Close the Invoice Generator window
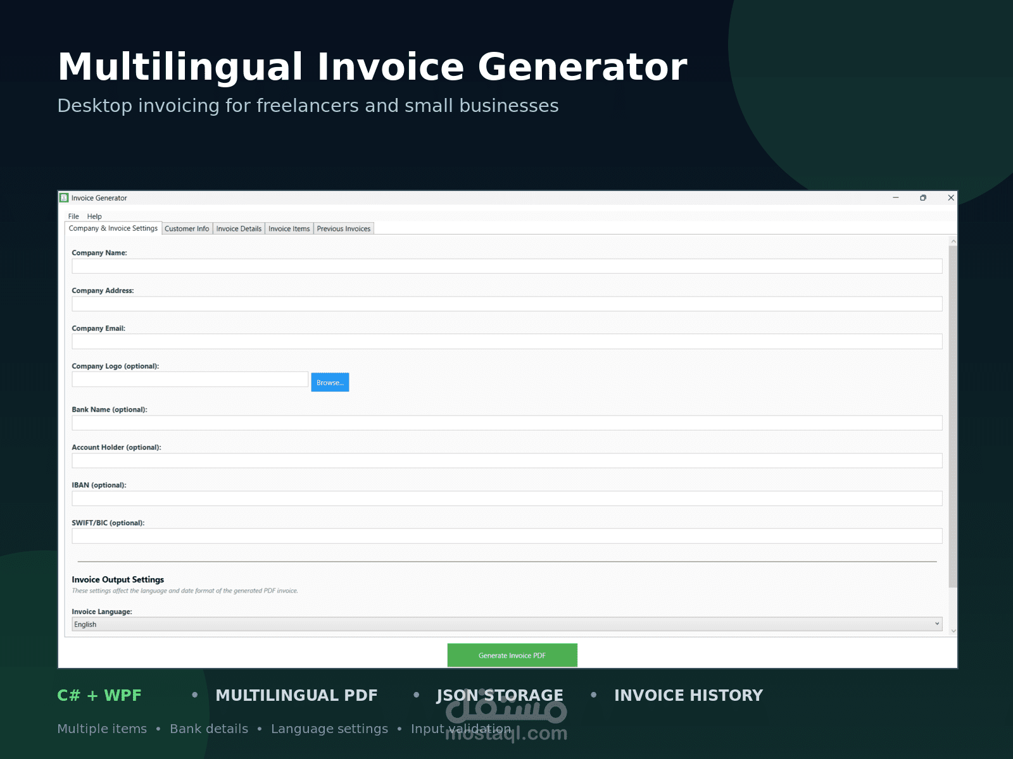Image resolution: width=1013 pixels, height=759 pixels. coord(951,198)
